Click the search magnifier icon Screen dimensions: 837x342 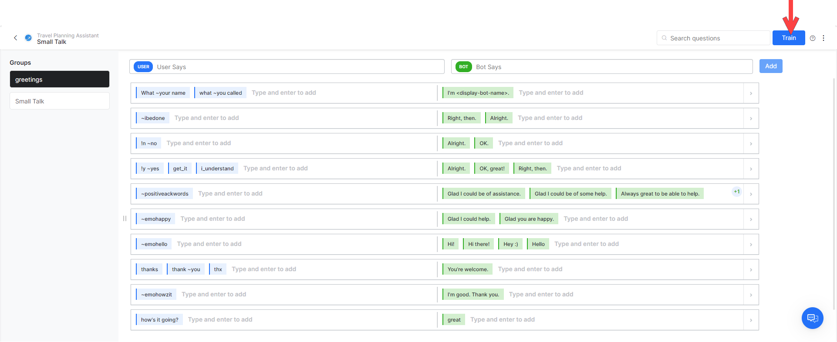664,38
